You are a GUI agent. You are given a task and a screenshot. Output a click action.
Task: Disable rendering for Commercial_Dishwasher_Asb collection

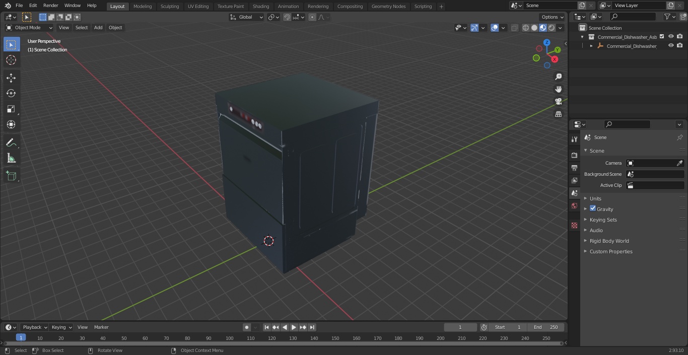(x=679, y=37)
